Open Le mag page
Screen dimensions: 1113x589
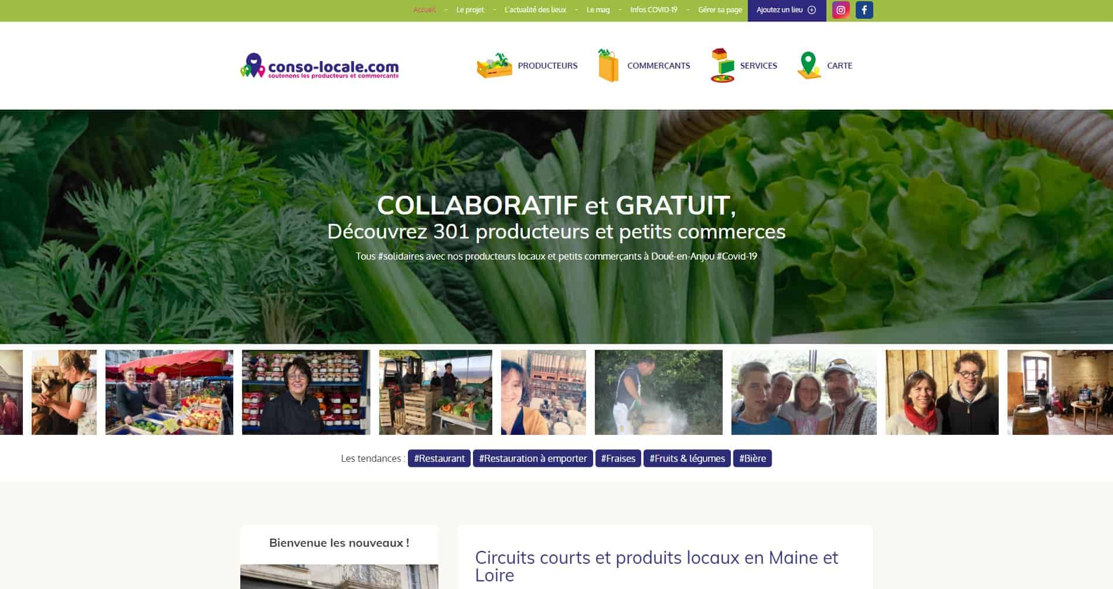(598, 10)
